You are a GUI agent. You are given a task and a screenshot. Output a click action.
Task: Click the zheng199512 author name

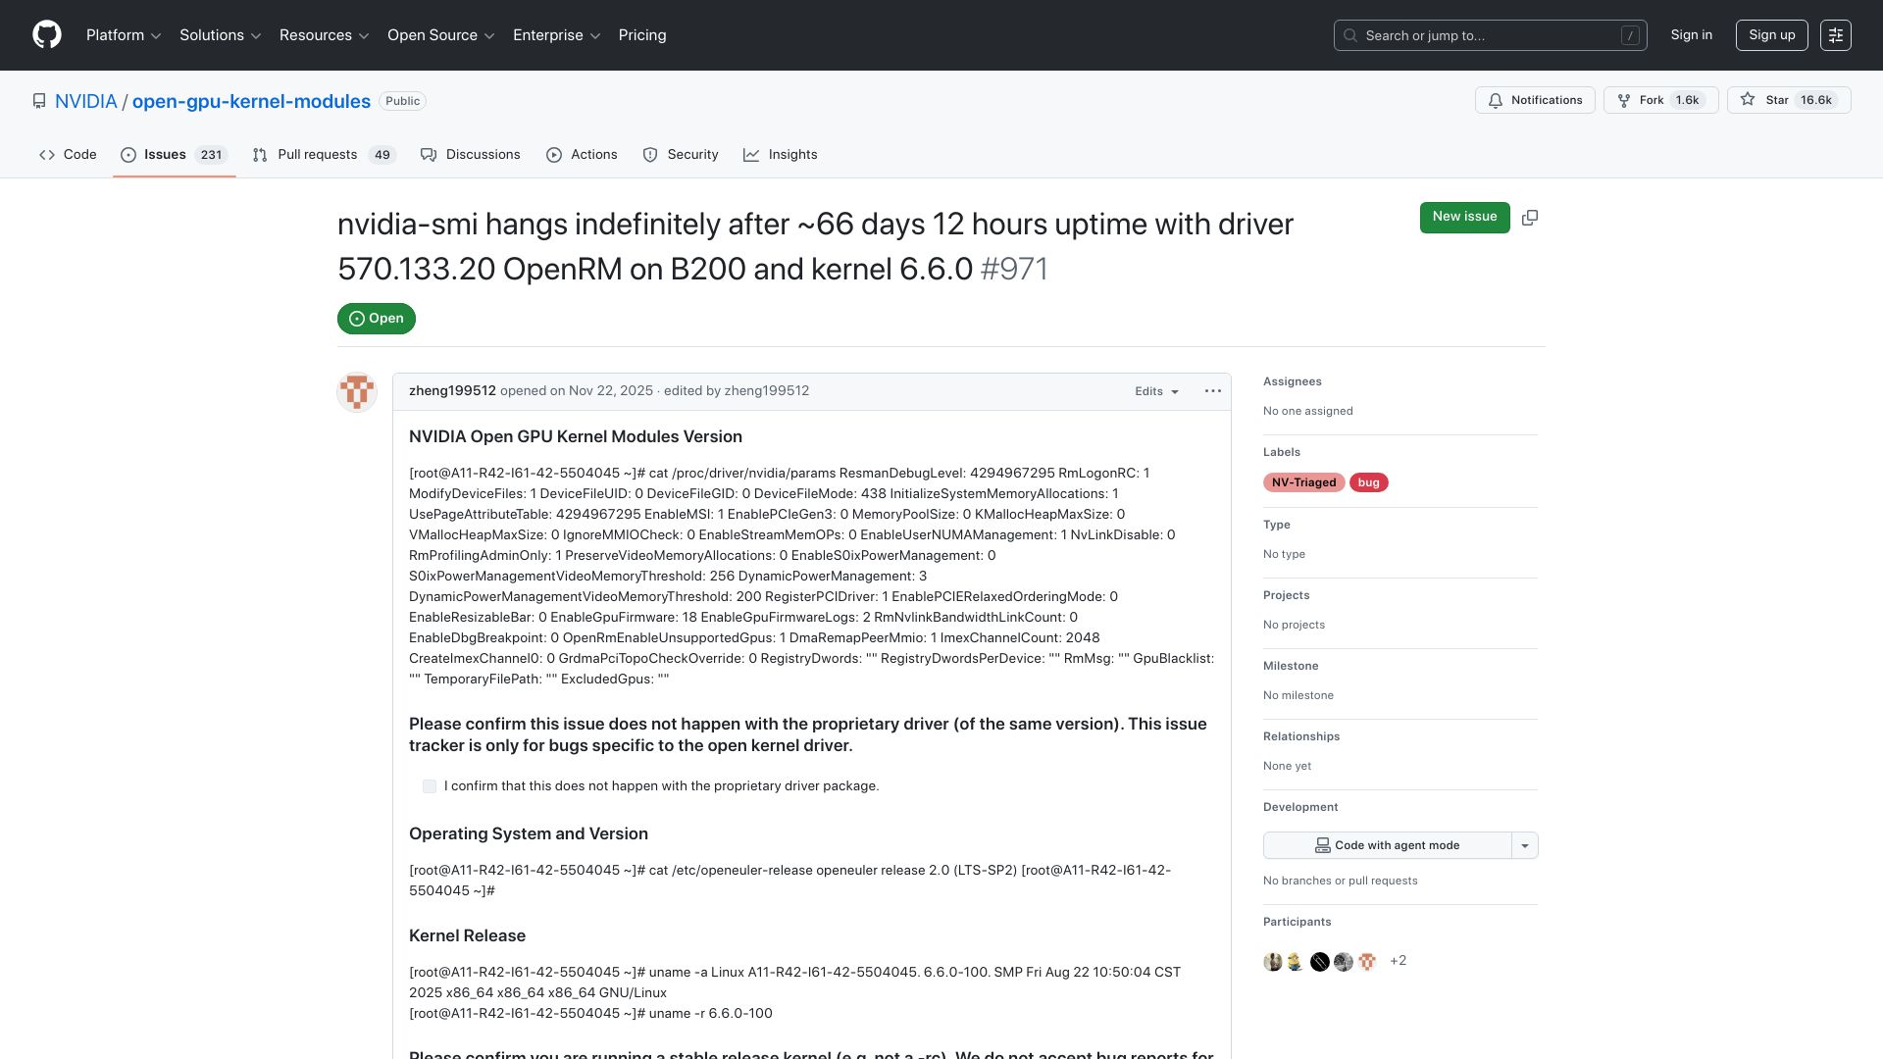click(452, 391)
